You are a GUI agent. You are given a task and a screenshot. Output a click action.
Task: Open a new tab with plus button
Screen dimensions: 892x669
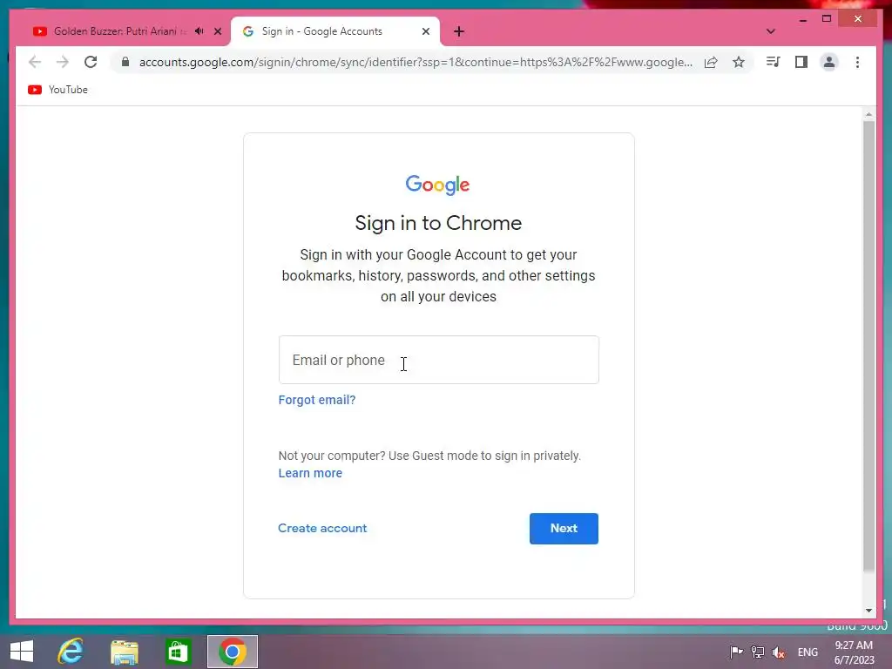pos(459,31)
